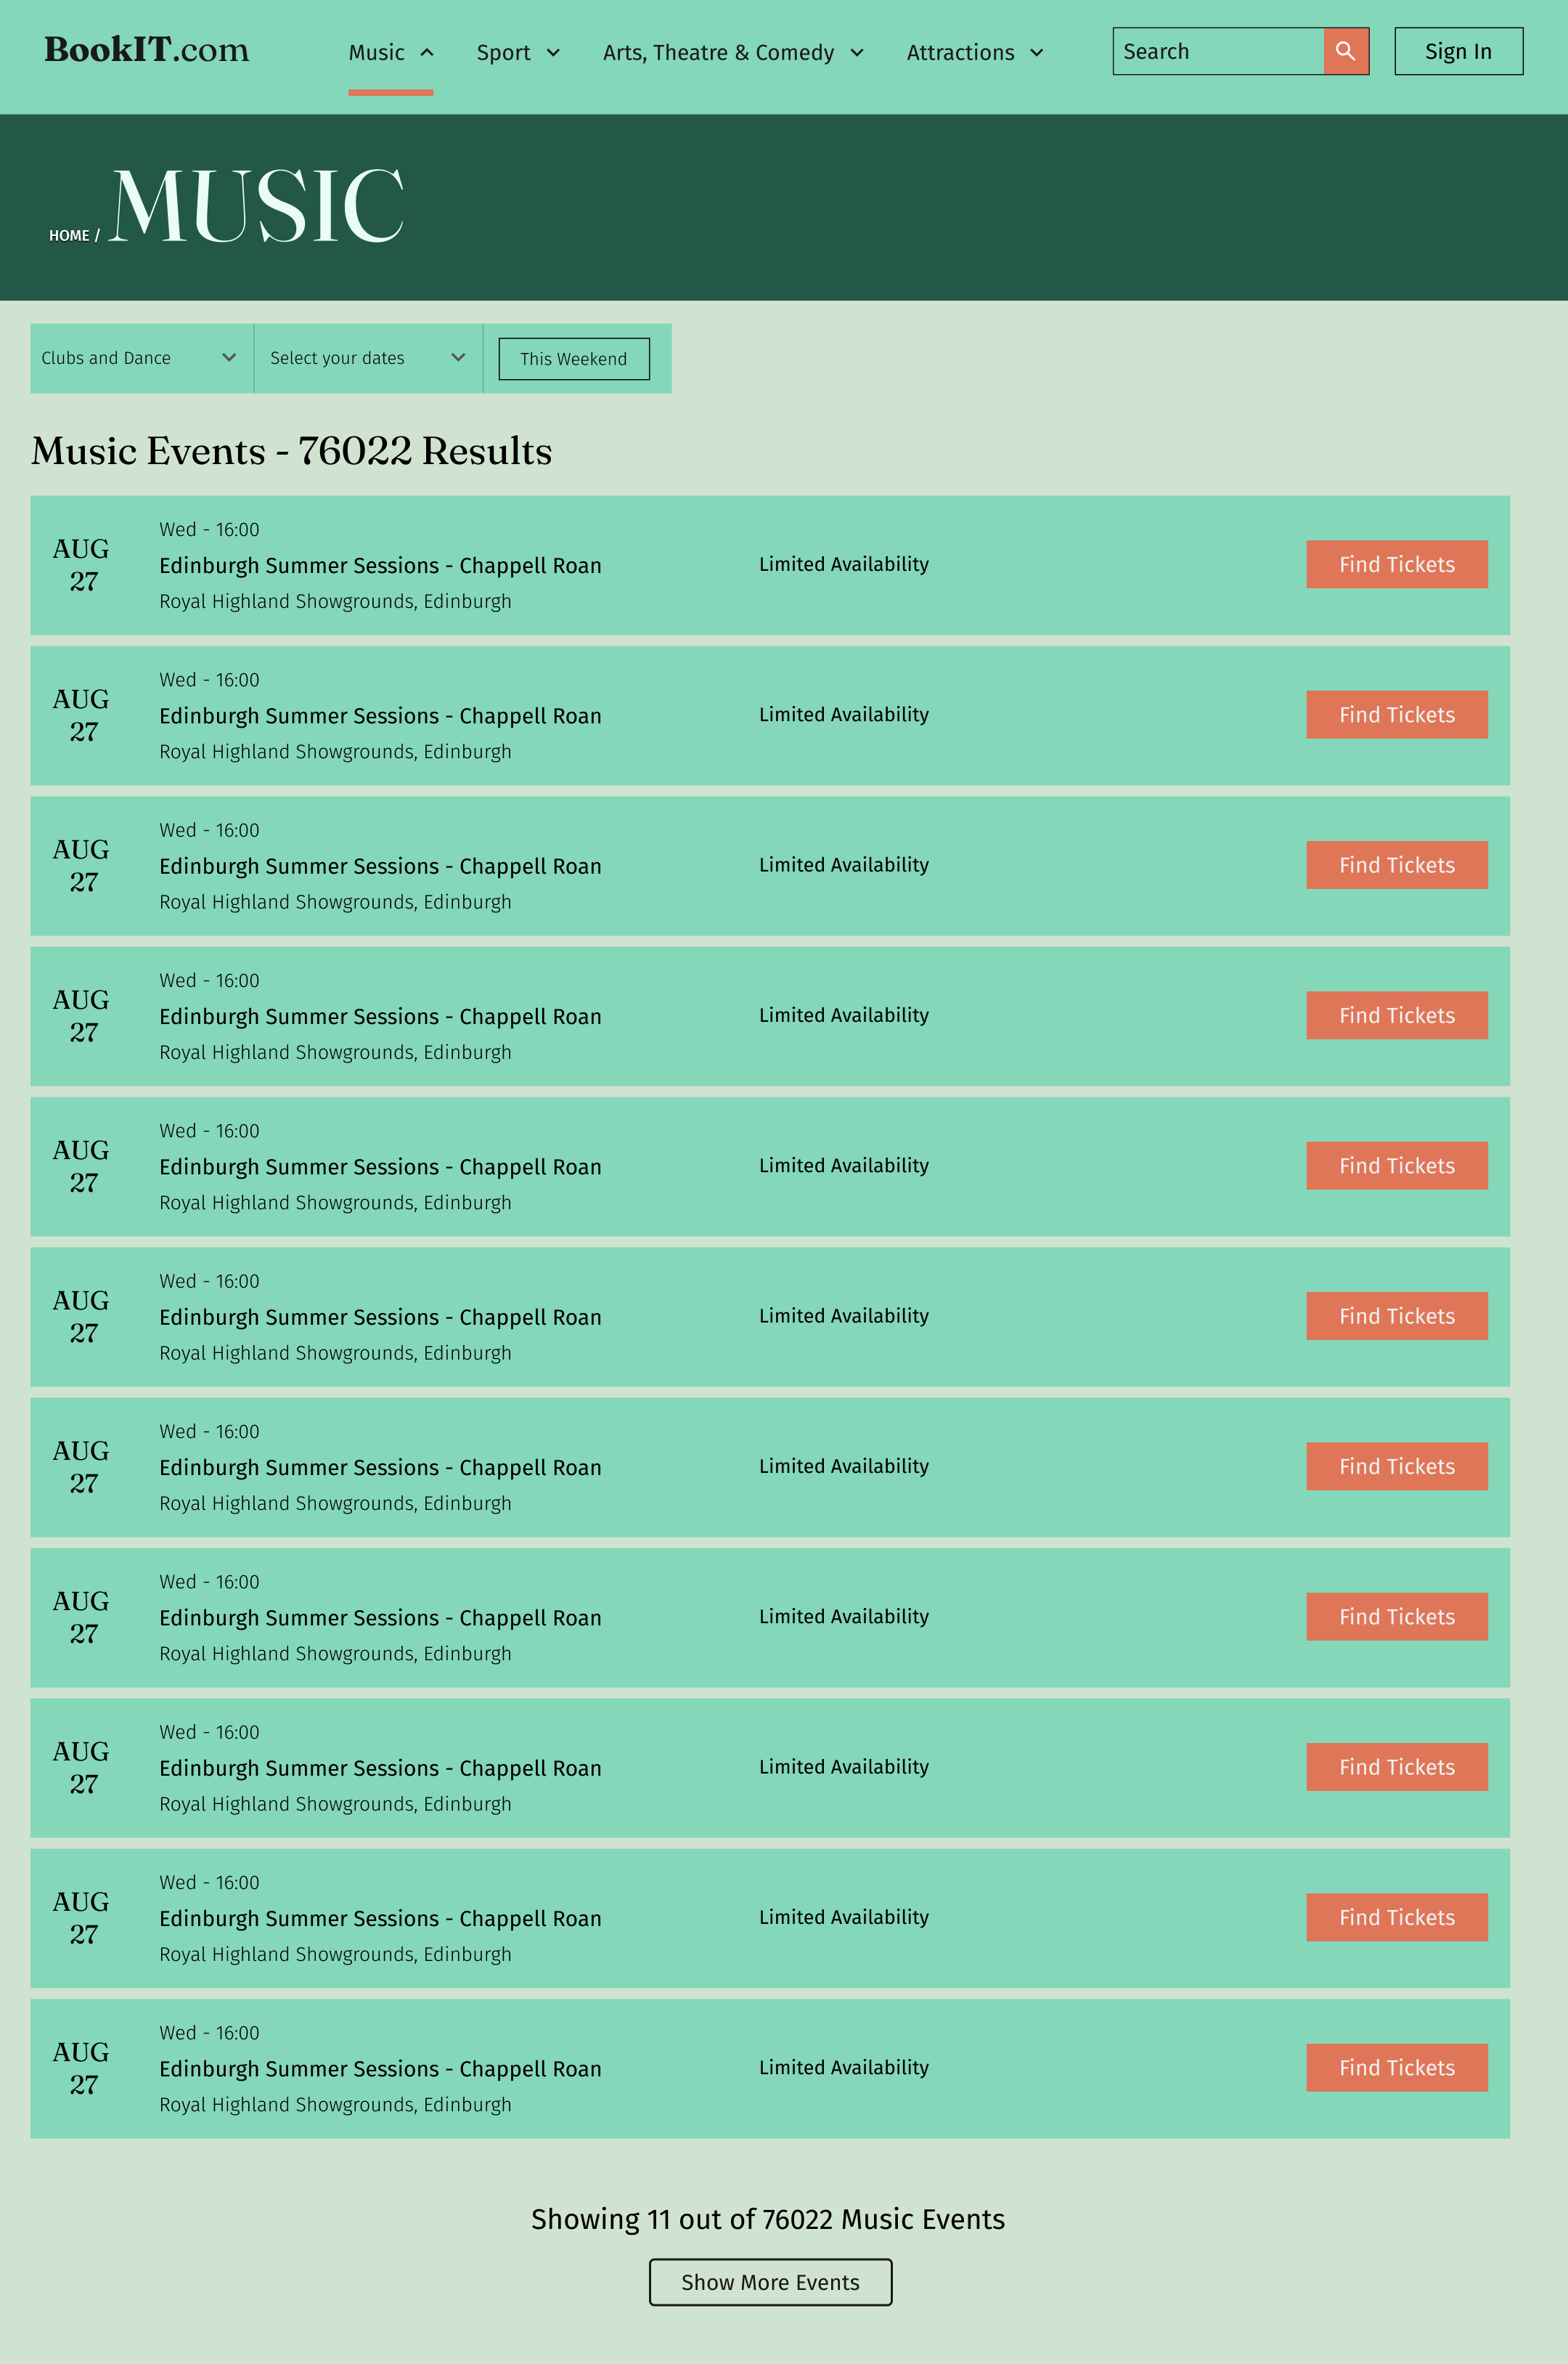Open the Select your dates dropdown
Viewport: 1568px width, 2364px height.
pyautogui.click(x=368, y=358)
